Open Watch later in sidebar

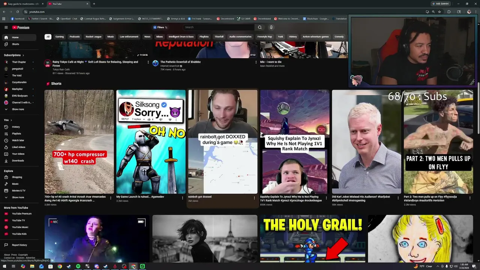click(x=19, y=140)
